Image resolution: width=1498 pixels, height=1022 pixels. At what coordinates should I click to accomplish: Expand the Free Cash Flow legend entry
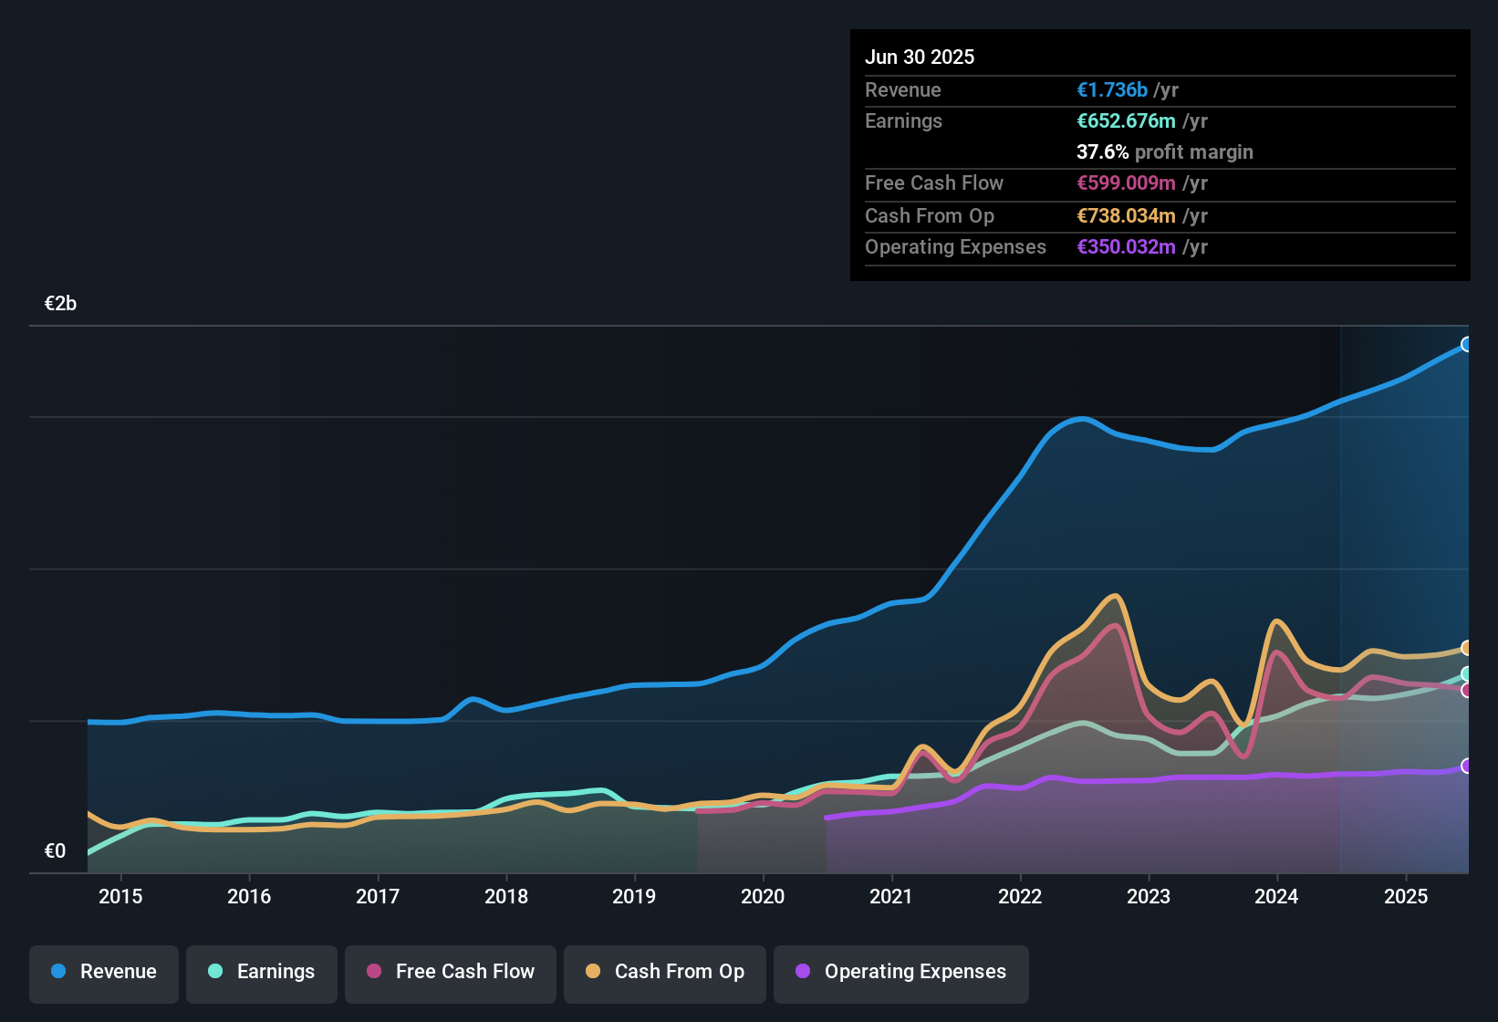pos(450,973)
